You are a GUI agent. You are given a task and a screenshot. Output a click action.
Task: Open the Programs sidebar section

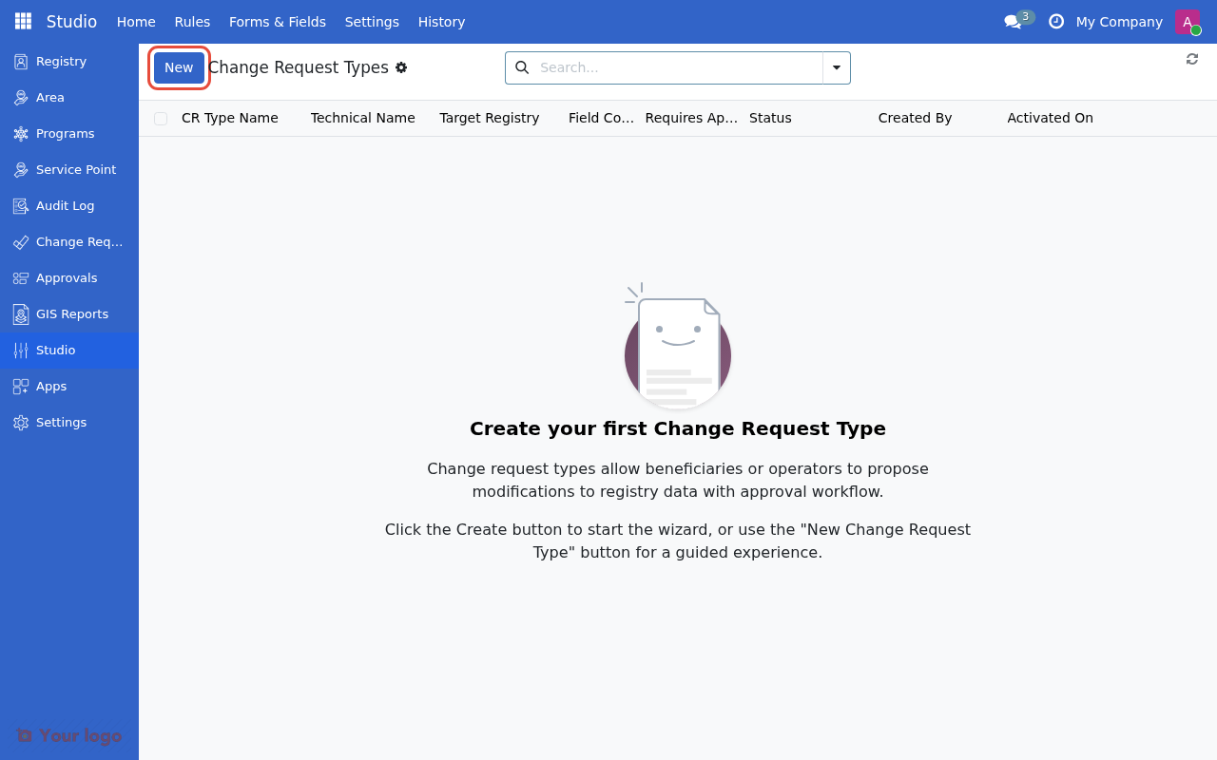(x=64, y=133)
